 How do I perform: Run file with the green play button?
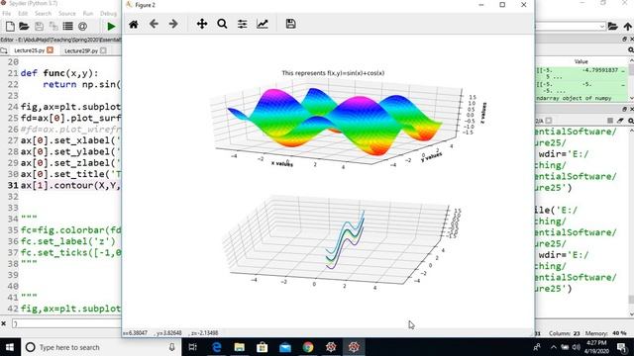click(x=111, y=27)
